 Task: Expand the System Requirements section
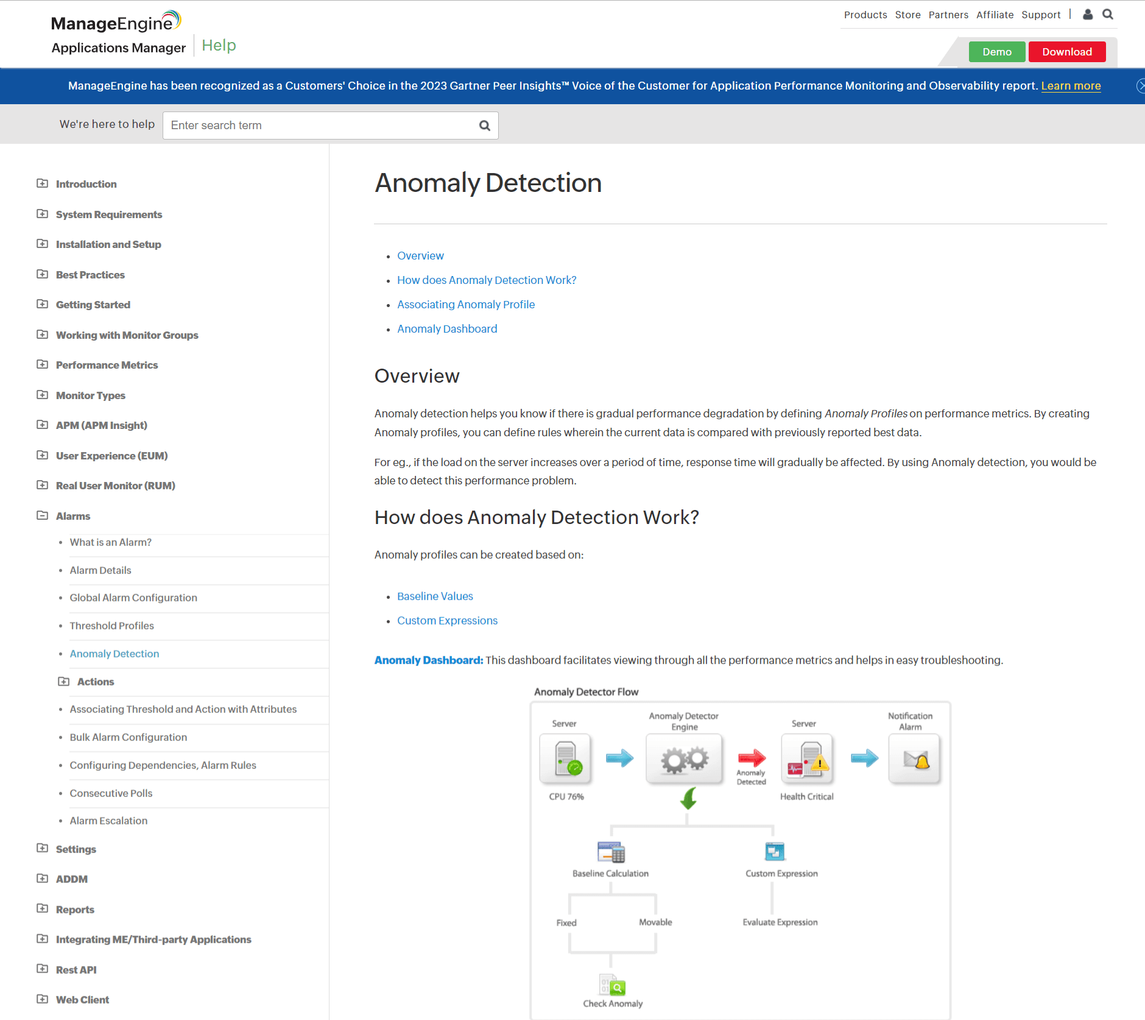(42, 214)
